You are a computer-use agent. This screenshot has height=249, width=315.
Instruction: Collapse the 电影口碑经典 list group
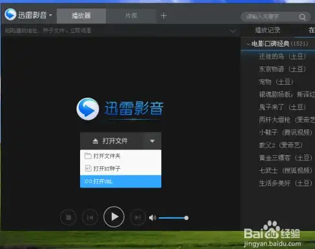(248, 44)
